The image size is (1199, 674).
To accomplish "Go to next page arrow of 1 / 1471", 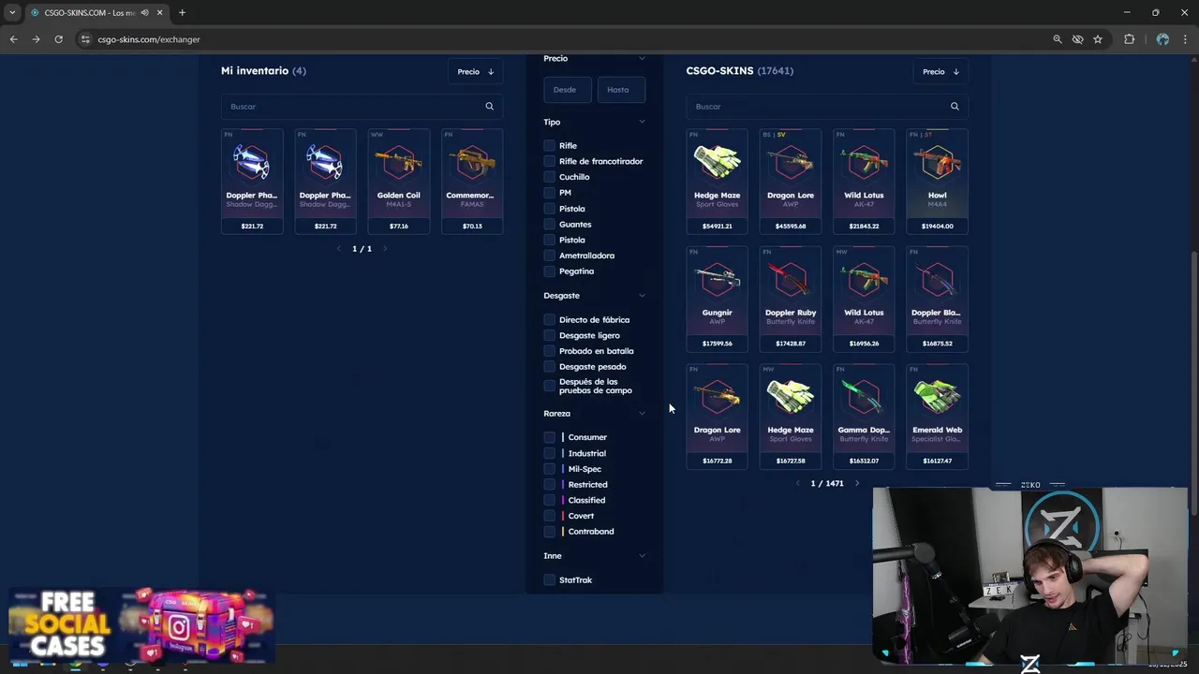I will pos(856,483).
